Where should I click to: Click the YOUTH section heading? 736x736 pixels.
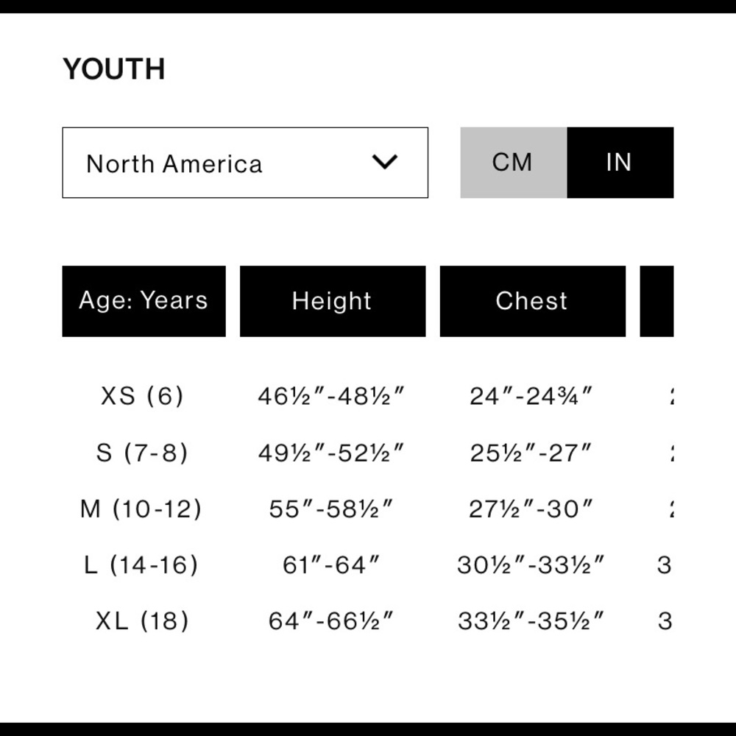pos(114,69)
